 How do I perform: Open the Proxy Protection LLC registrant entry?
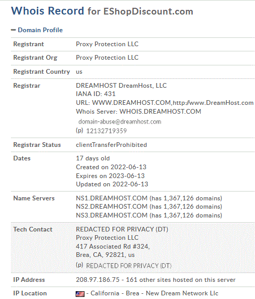click(107, 44)
